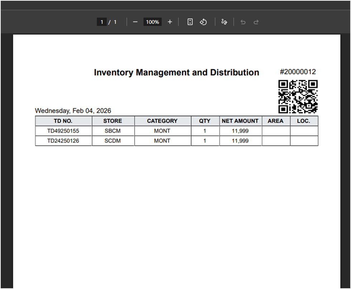Rotate the document counterclockwise
351x289 pixels.
203,22
